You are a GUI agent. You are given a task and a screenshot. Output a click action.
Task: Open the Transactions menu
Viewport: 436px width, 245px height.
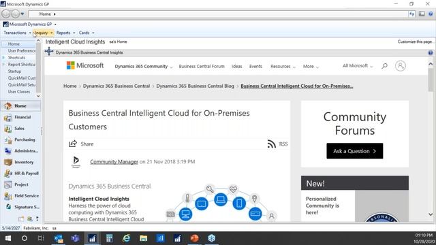(x=17, y=33)
